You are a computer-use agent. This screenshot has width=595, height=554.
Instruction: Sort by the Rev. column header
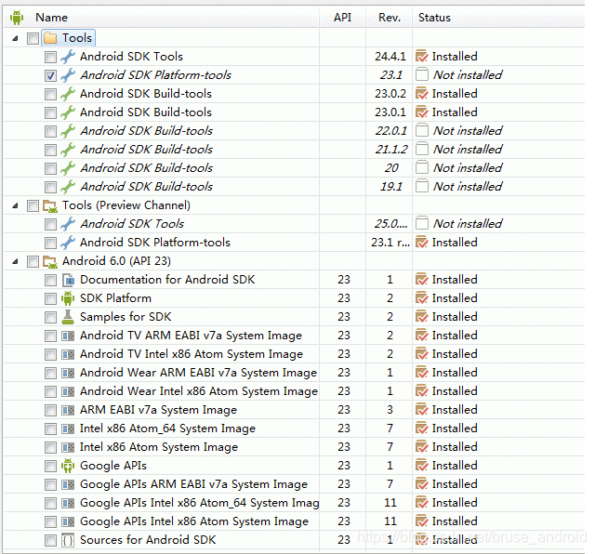pos(390,18)
